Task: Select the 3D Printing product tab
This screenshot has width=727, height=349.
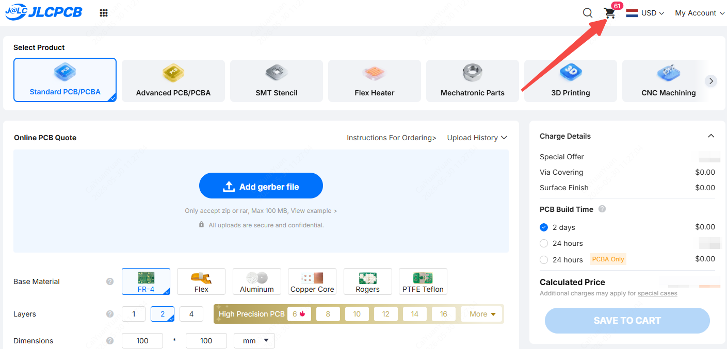Action: click(x=571, y=81)
